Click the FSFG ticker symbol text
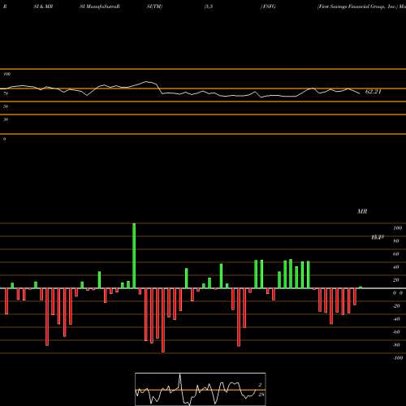This screenshot has height=406, width=406. [x=269, y=6]
